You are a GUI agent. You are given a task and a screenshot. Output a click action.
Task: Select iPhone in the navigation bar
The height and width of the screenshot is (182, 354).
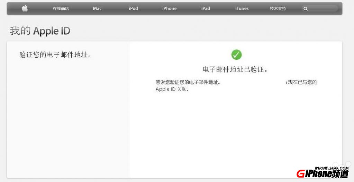coord(169,9)
